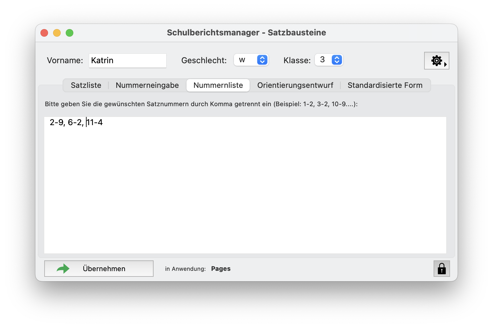This screenshot has height=328, width=493.
Task: Open the gear settings icon
Action: point(436,60)
